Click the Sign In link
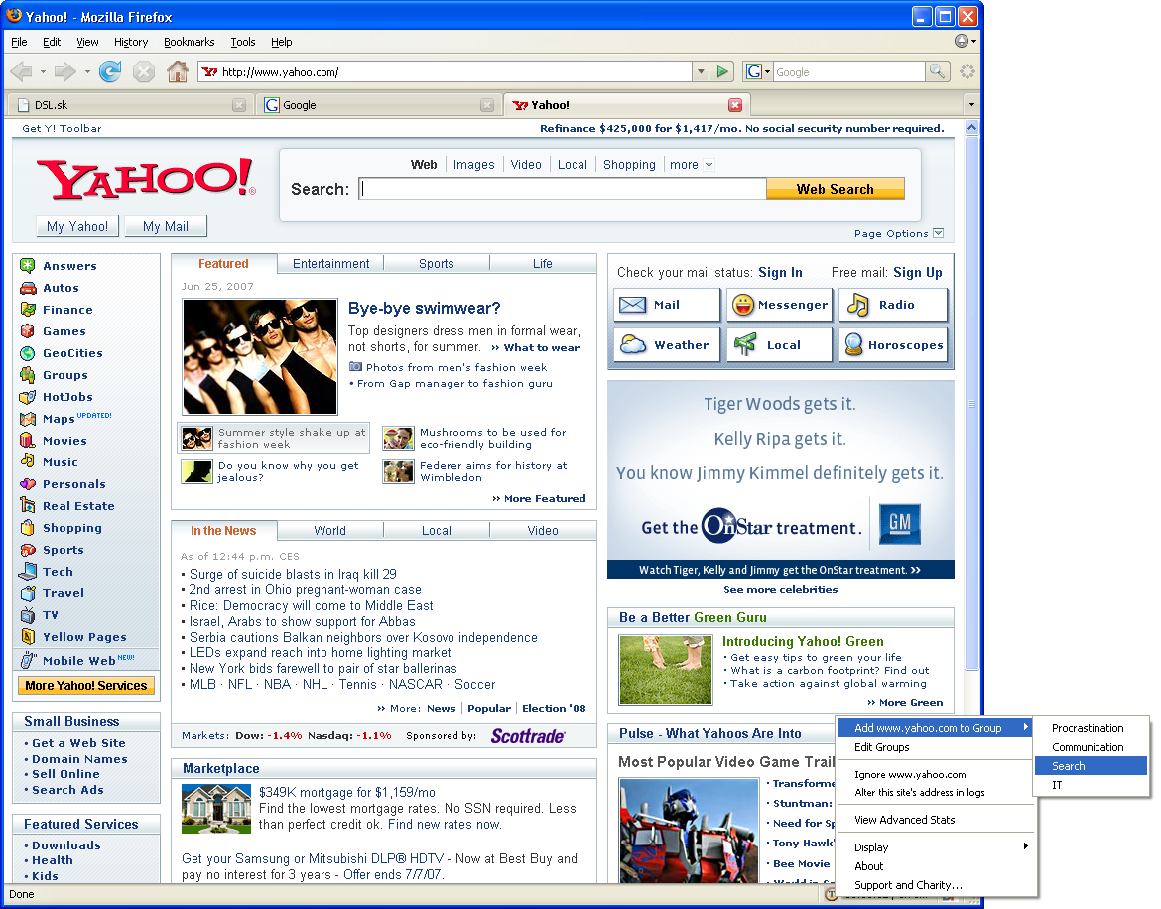The image size is (1161, 909). 780,273
